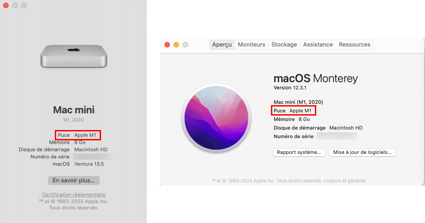Click the greyed zoom button in Monterey window
Image resolution: width=425 pixels, height=223 pixels.
tap(185, 45)
